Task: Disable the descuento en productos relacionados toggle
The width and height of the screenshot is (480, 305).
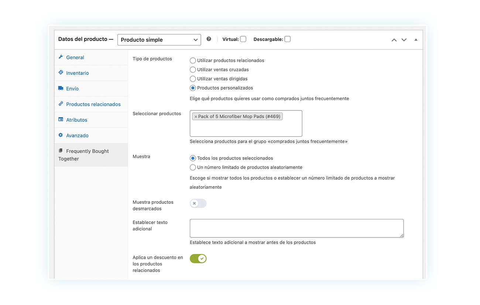Action: (x=198, y=258)
